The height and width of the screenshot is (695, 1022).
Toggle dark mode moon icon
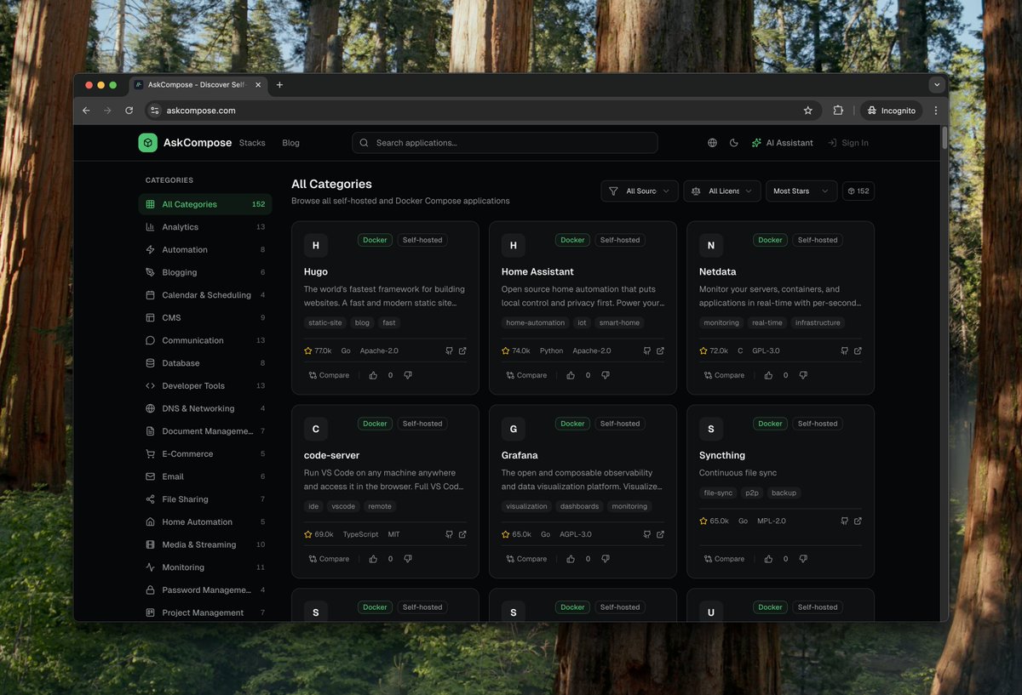[x=734, y=143]
